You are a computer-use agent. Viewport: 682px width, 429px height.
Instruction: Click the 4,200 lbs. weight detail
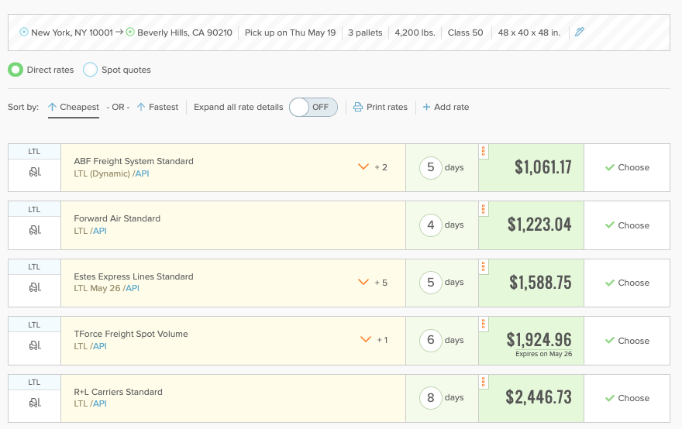(x=415, y=33)
